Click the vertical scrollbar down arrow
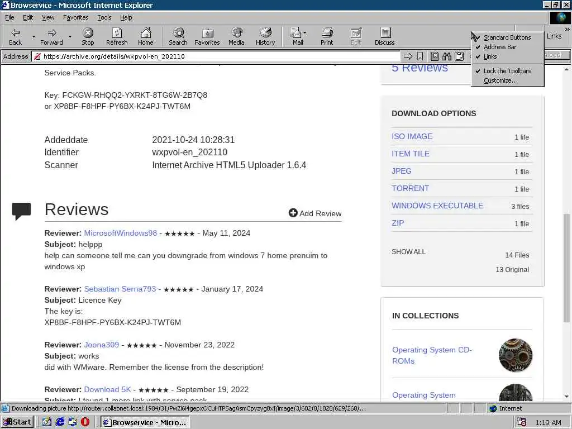 click(x=566, y=397)
